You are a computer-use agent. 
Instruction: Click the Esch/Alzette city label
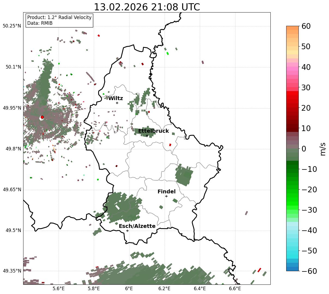[137, 226]
